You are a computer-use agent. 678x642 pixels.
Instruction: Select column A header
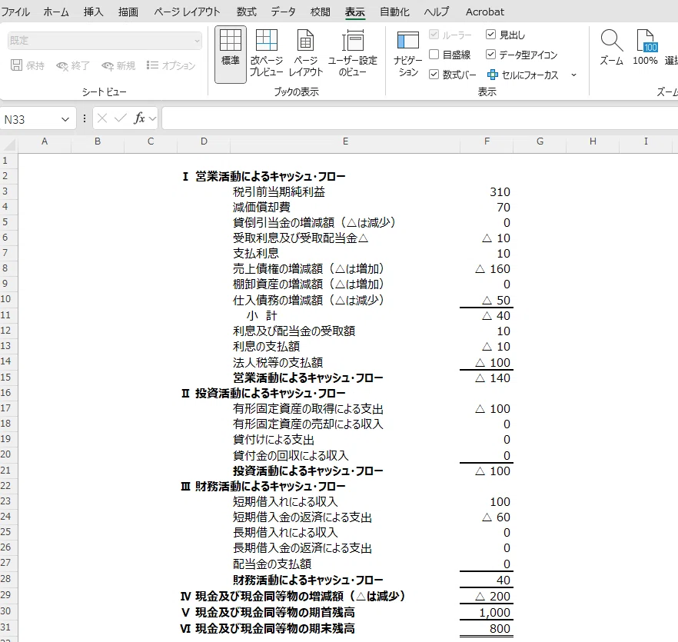coord(44,141)
